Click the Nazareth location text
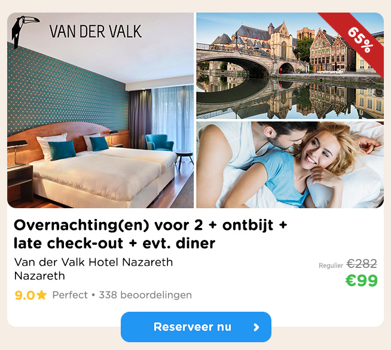Viewport: 391px width, 350px height. coord(39,276)
